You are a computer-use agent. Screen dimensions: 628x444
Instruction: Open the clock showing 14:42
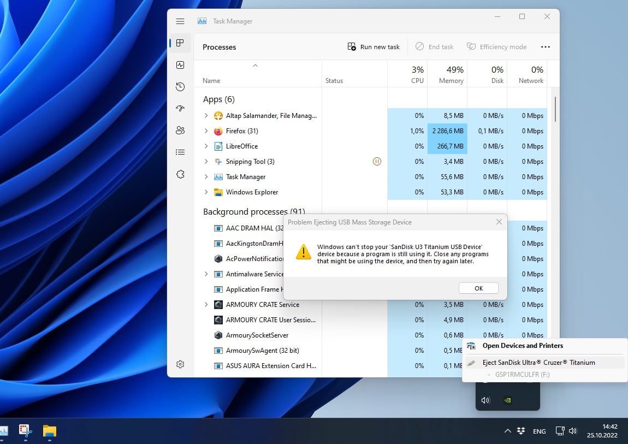coord(602,431)
